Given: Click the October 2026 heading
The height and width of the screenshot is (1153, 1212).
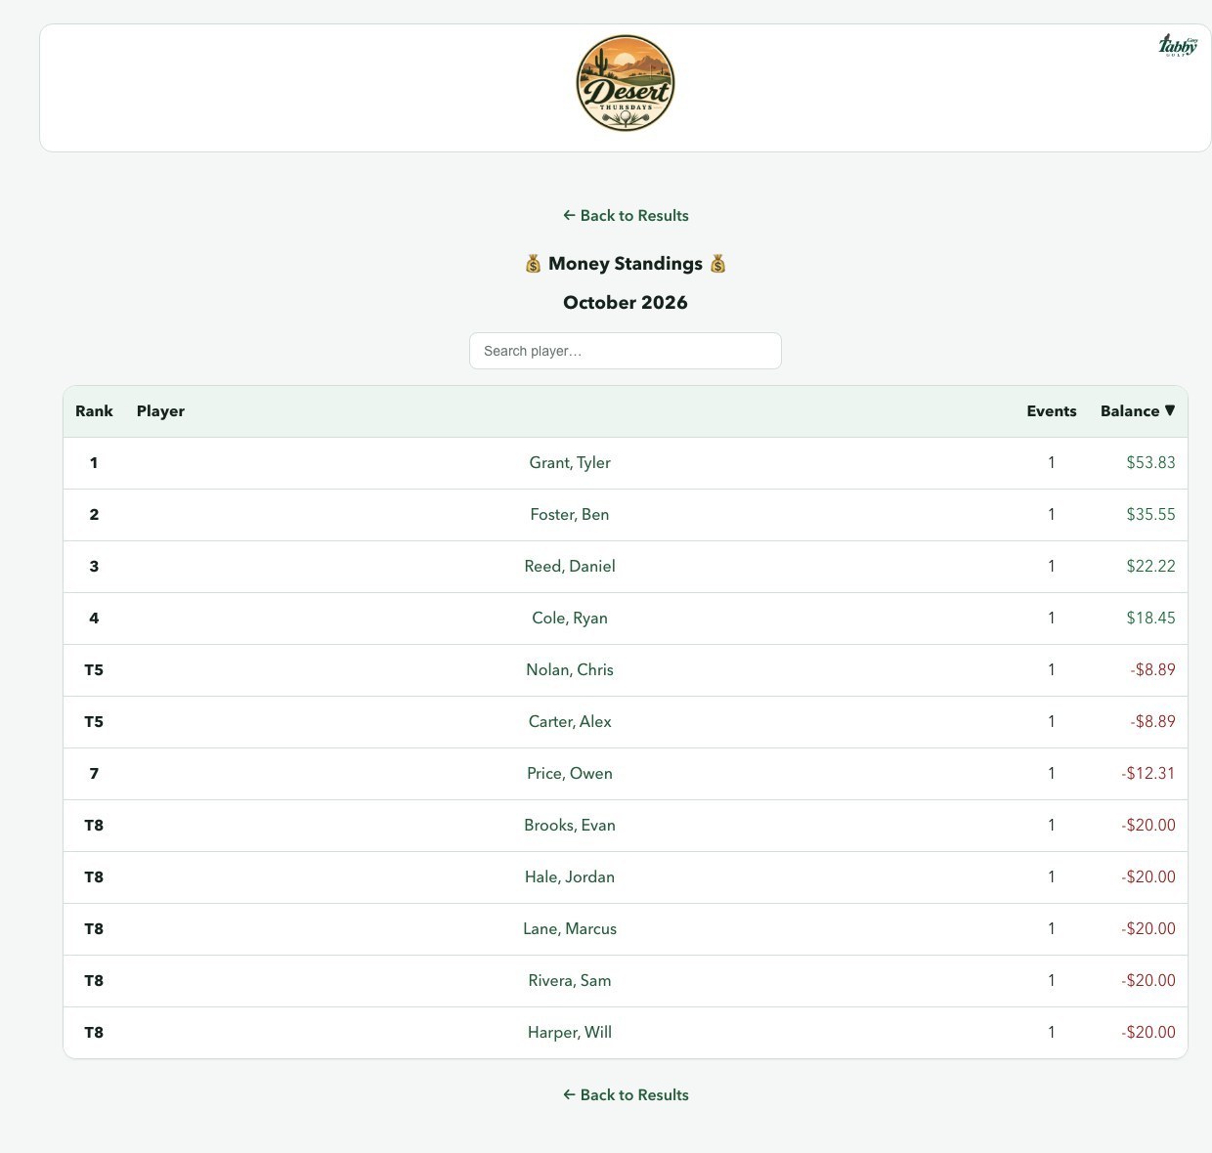Looking at the screenshot, I should (x=626, y=303).
